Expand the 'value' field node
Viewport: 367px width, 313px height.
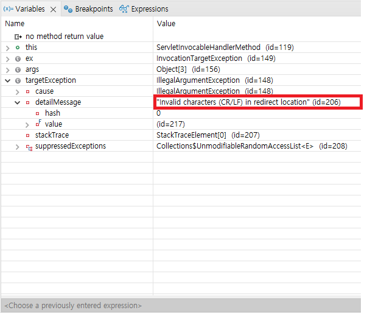click(27, 124)
